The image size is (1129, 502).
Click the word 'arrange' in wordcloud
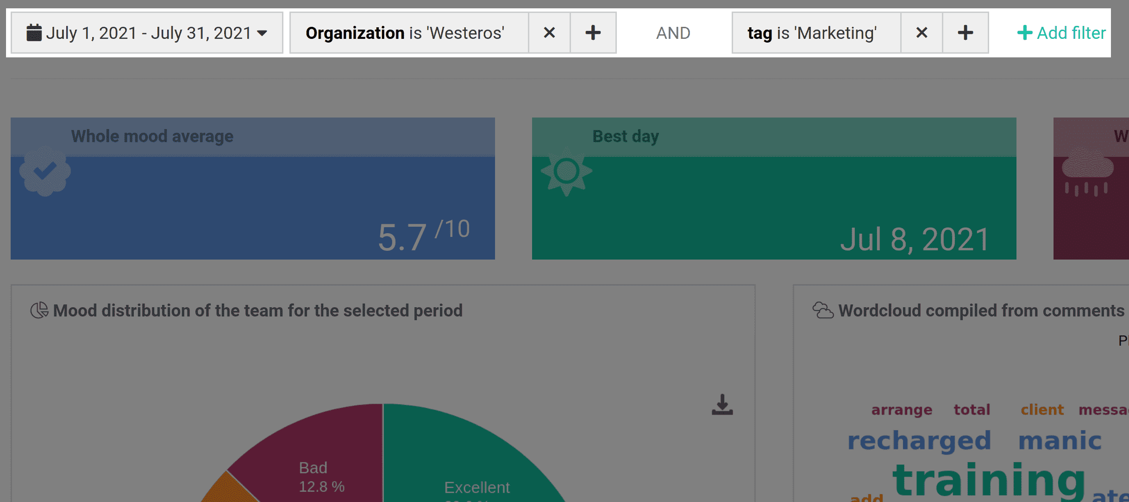902,410
